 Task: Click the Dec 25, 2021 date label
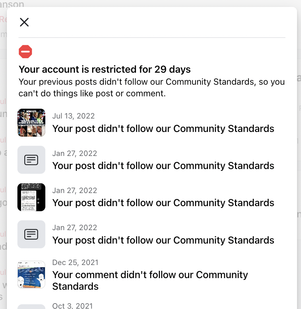75,262
